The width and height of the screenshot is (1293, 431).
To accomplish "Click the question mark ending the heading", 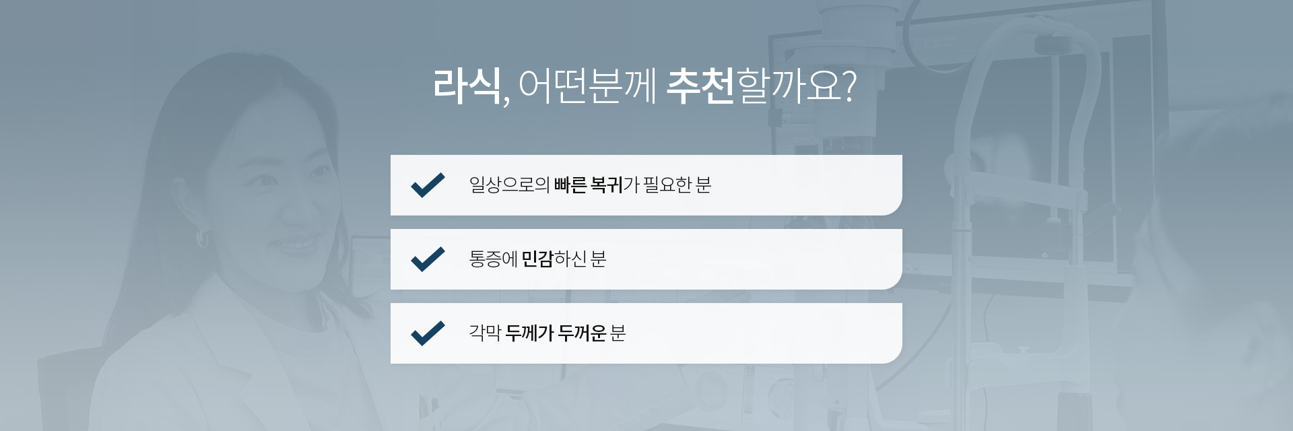I will [849, 87].
